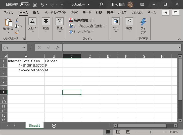The image size is (183, 135).
Task: Click the Insert Function fx icon
Action: click(x=58, y=47)
